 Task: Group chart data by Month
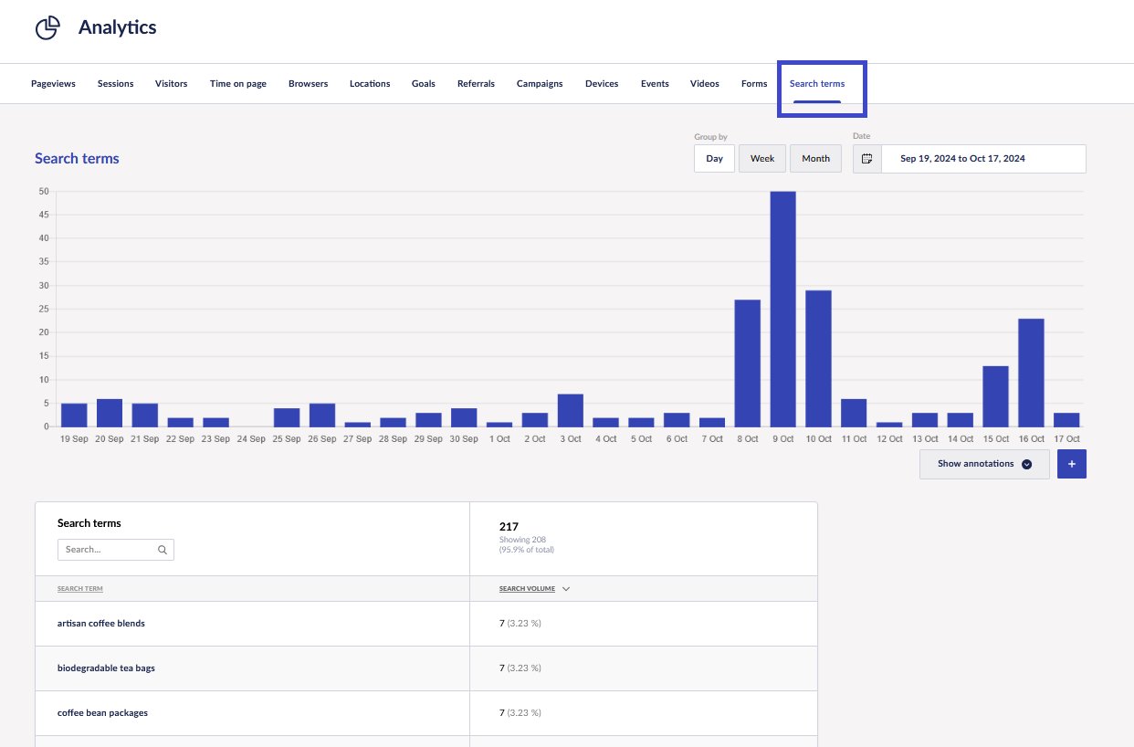pyautogui.click(x=815, y=159)
